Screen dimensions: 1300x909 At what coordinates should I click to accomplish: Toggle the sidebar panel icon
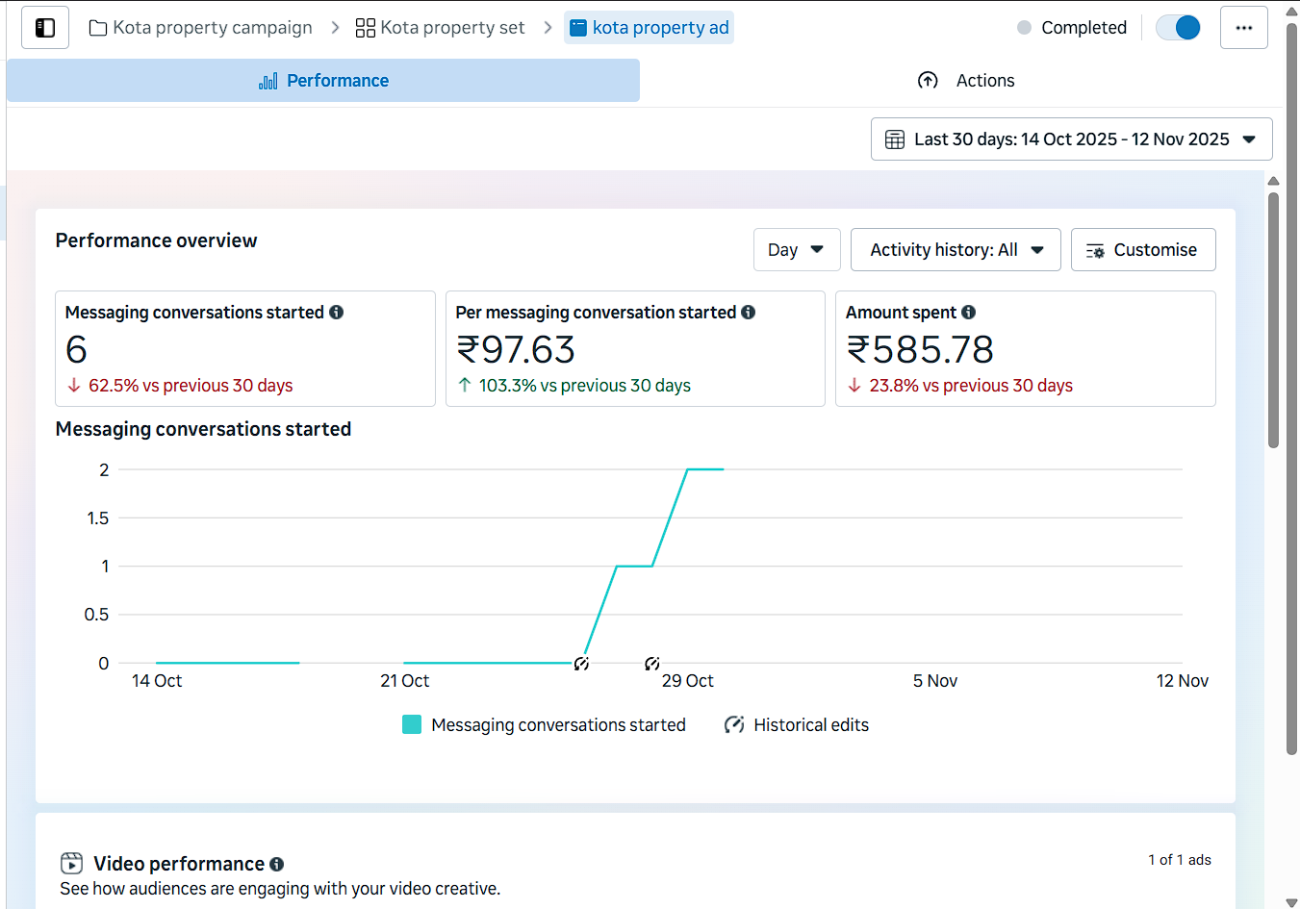(45, 28)
